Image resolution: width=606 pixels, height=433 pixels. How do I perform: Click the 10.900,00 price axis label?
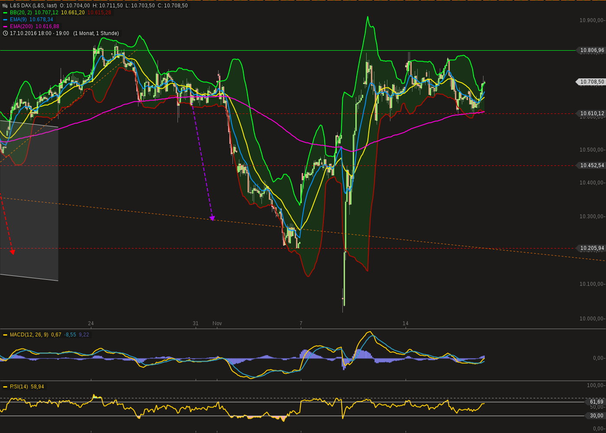(591, 20)
